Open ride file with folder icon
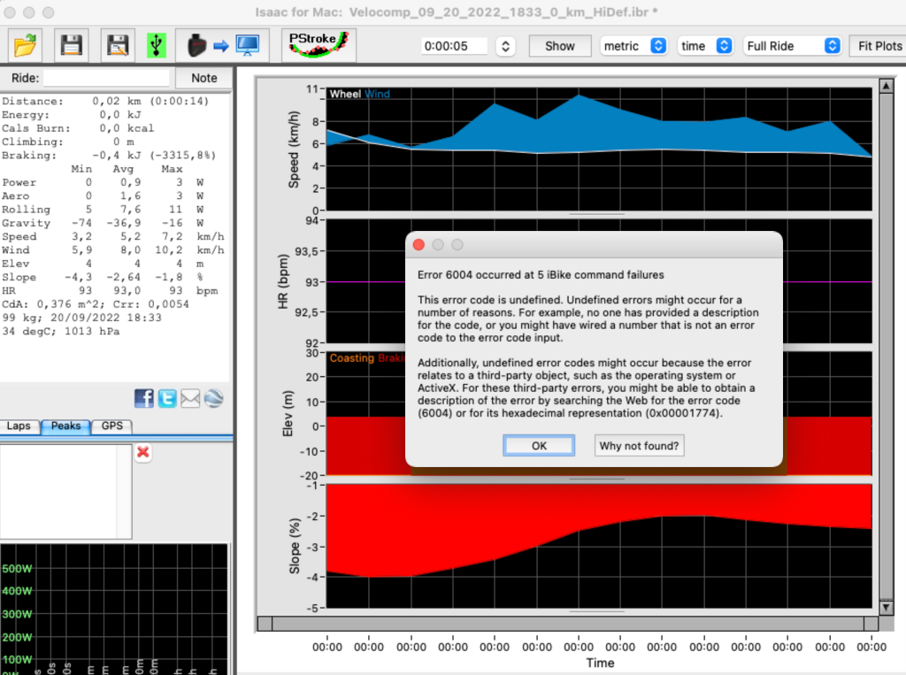This screenshot has height=675, width=906. (25, 45)
